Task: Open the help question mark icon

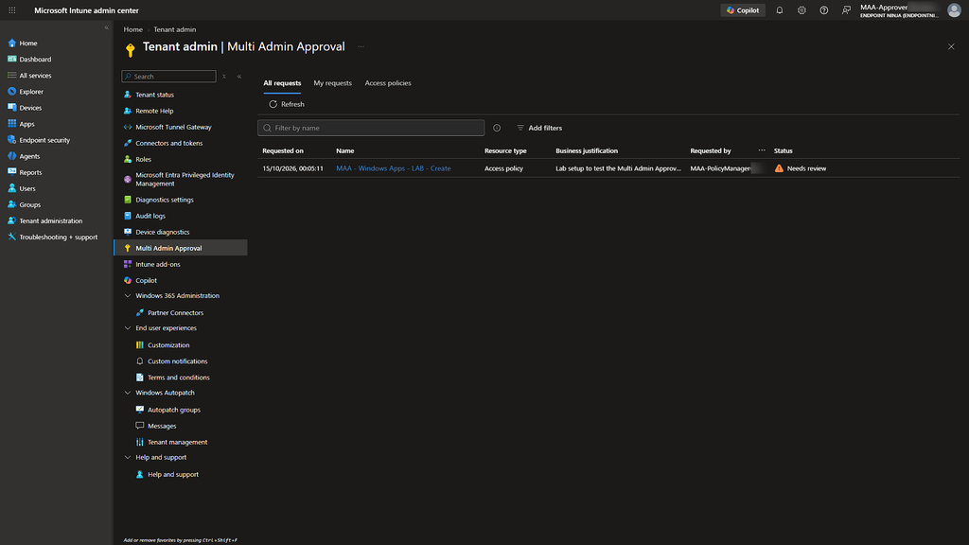Action: [824, 10]
